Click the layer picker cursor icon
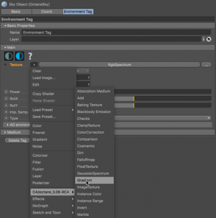216x218 pixels. point(209,39)
